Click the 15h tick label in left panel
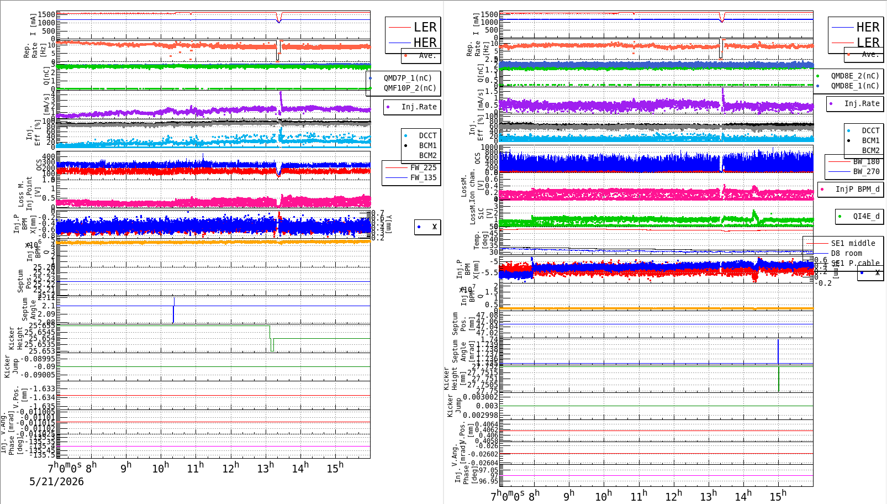The image size is (887, 504). click(335, 468)
